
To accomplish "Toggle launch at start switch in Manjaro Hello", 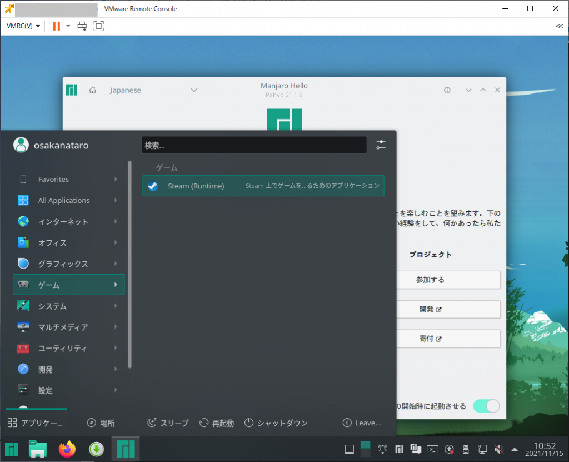I will pos(486,406).
